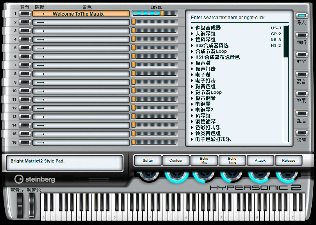Image resolution: width=316 pixels, height=225 pixels.
Task: Select 鼓节奏Loop in patch list
Action: 208,92
